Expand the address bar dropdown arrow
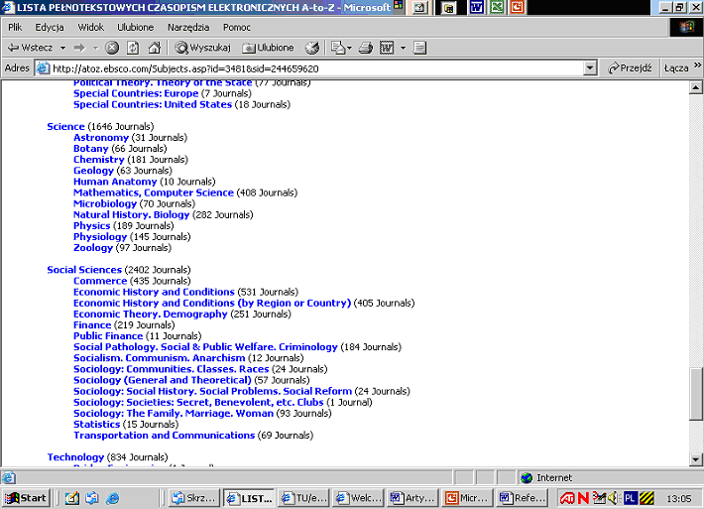 click(x=590, y=68)
